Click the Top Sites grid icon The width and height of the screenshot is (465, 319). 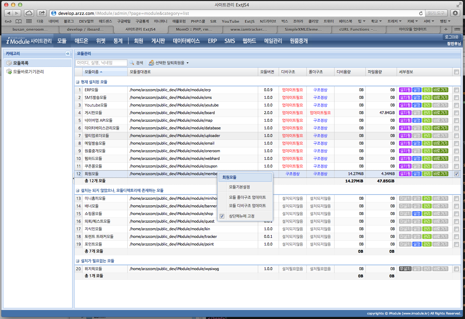tap(28, 21)
